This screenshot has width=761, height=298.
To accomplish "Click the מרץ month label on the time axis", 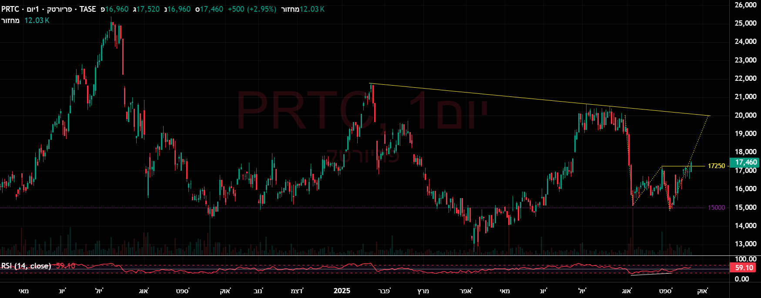I will 423,291.
